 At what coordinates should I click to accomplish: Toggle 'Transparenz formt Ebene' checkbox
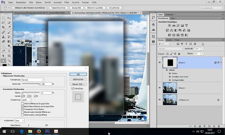[x=23, y=109]
